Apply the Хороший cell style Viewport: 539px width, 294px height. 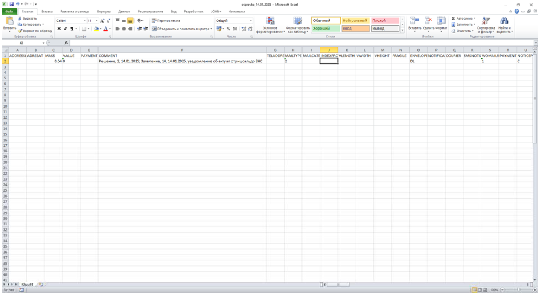[x=325, y=29]
